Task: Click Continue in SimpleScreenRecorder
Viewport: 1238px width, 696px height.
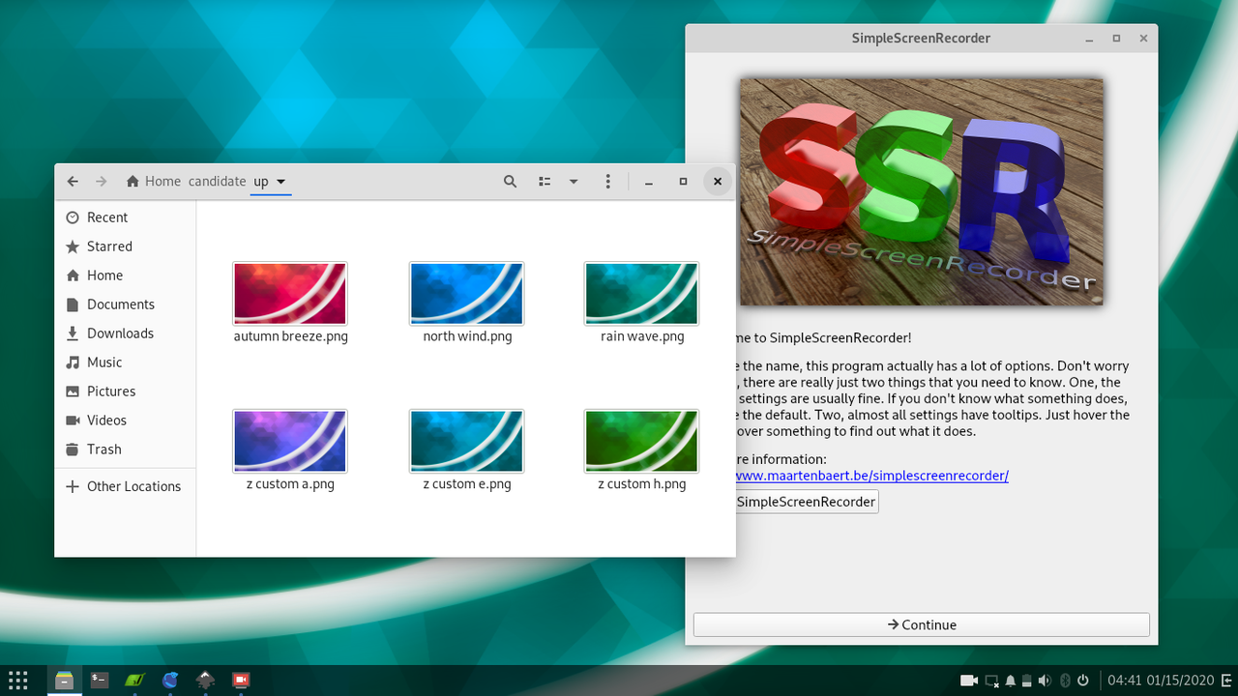Action: [922, 624]
